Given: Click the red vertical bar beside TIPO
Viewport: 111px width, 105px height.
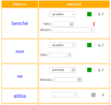Looking at the screenshot, I should (94, 24).
